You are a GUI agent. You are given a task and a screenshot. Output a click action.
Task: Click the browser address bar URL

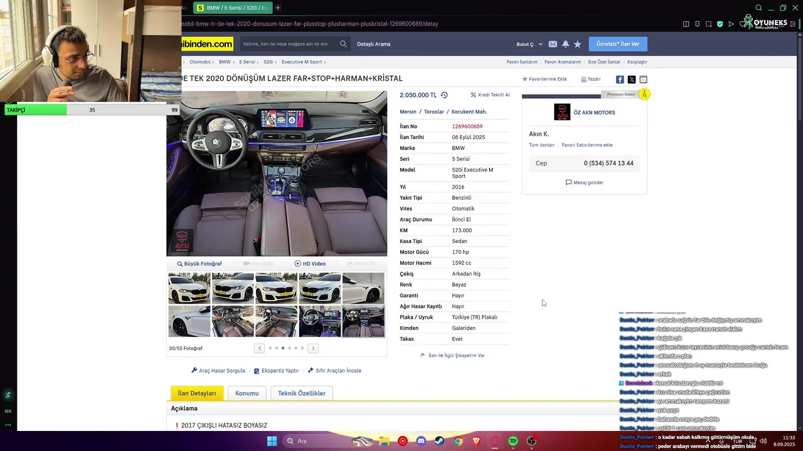coord(310,24)
